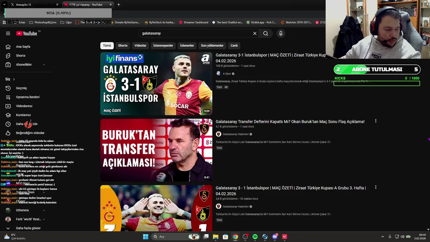Open Chrome tab search dropdown arrow
Screen dimensions: 430x242
(4, 5)
